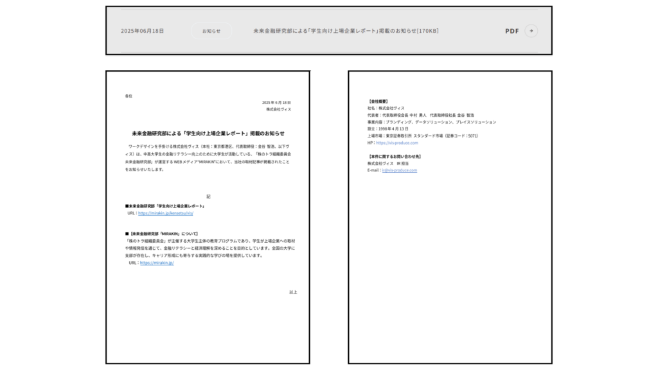Click the 以上 closing text on page one

(x=293, y=292)
